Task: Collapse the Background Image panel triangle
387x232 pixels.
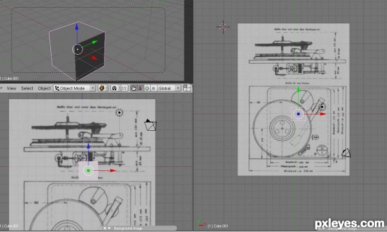Action: pos(110,228)
